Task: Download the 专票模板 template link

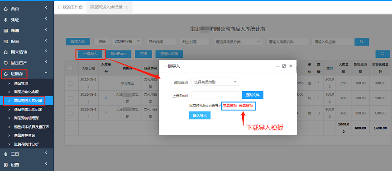Action: [x=230, y=106]
